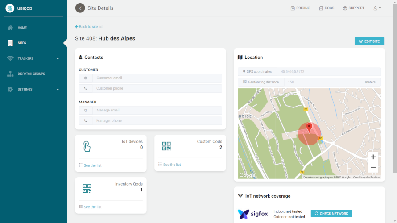The height and width of the screenshot is (223, 397).
Task: Click the Geofencing distance field
Action: pyautogui.click(x=322, y=82)
